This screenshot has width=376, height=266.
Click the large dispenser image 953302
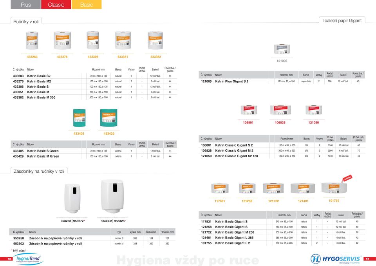112,196
